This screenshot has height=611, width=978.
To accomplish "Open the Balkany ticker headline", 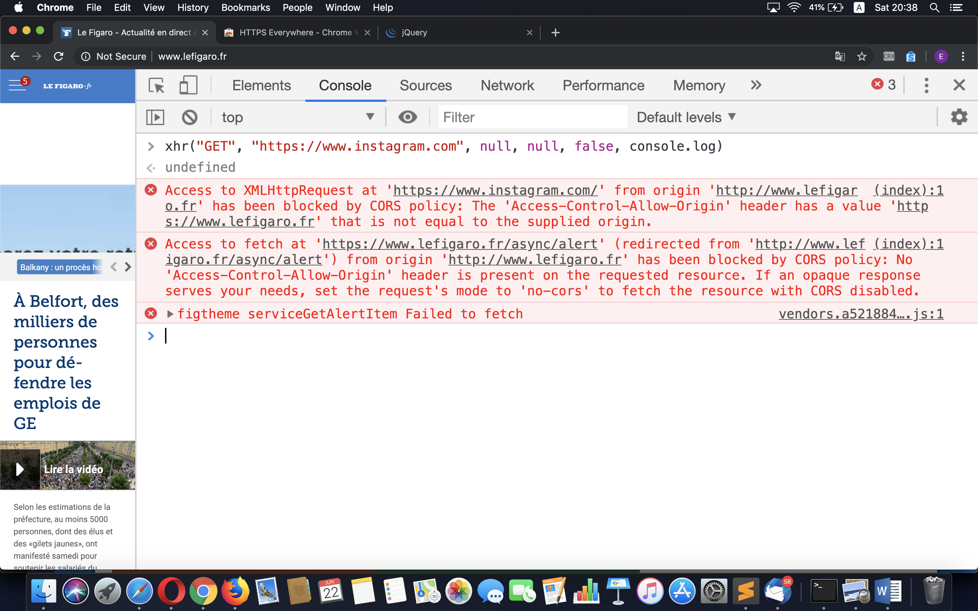I will coord(60,267).
